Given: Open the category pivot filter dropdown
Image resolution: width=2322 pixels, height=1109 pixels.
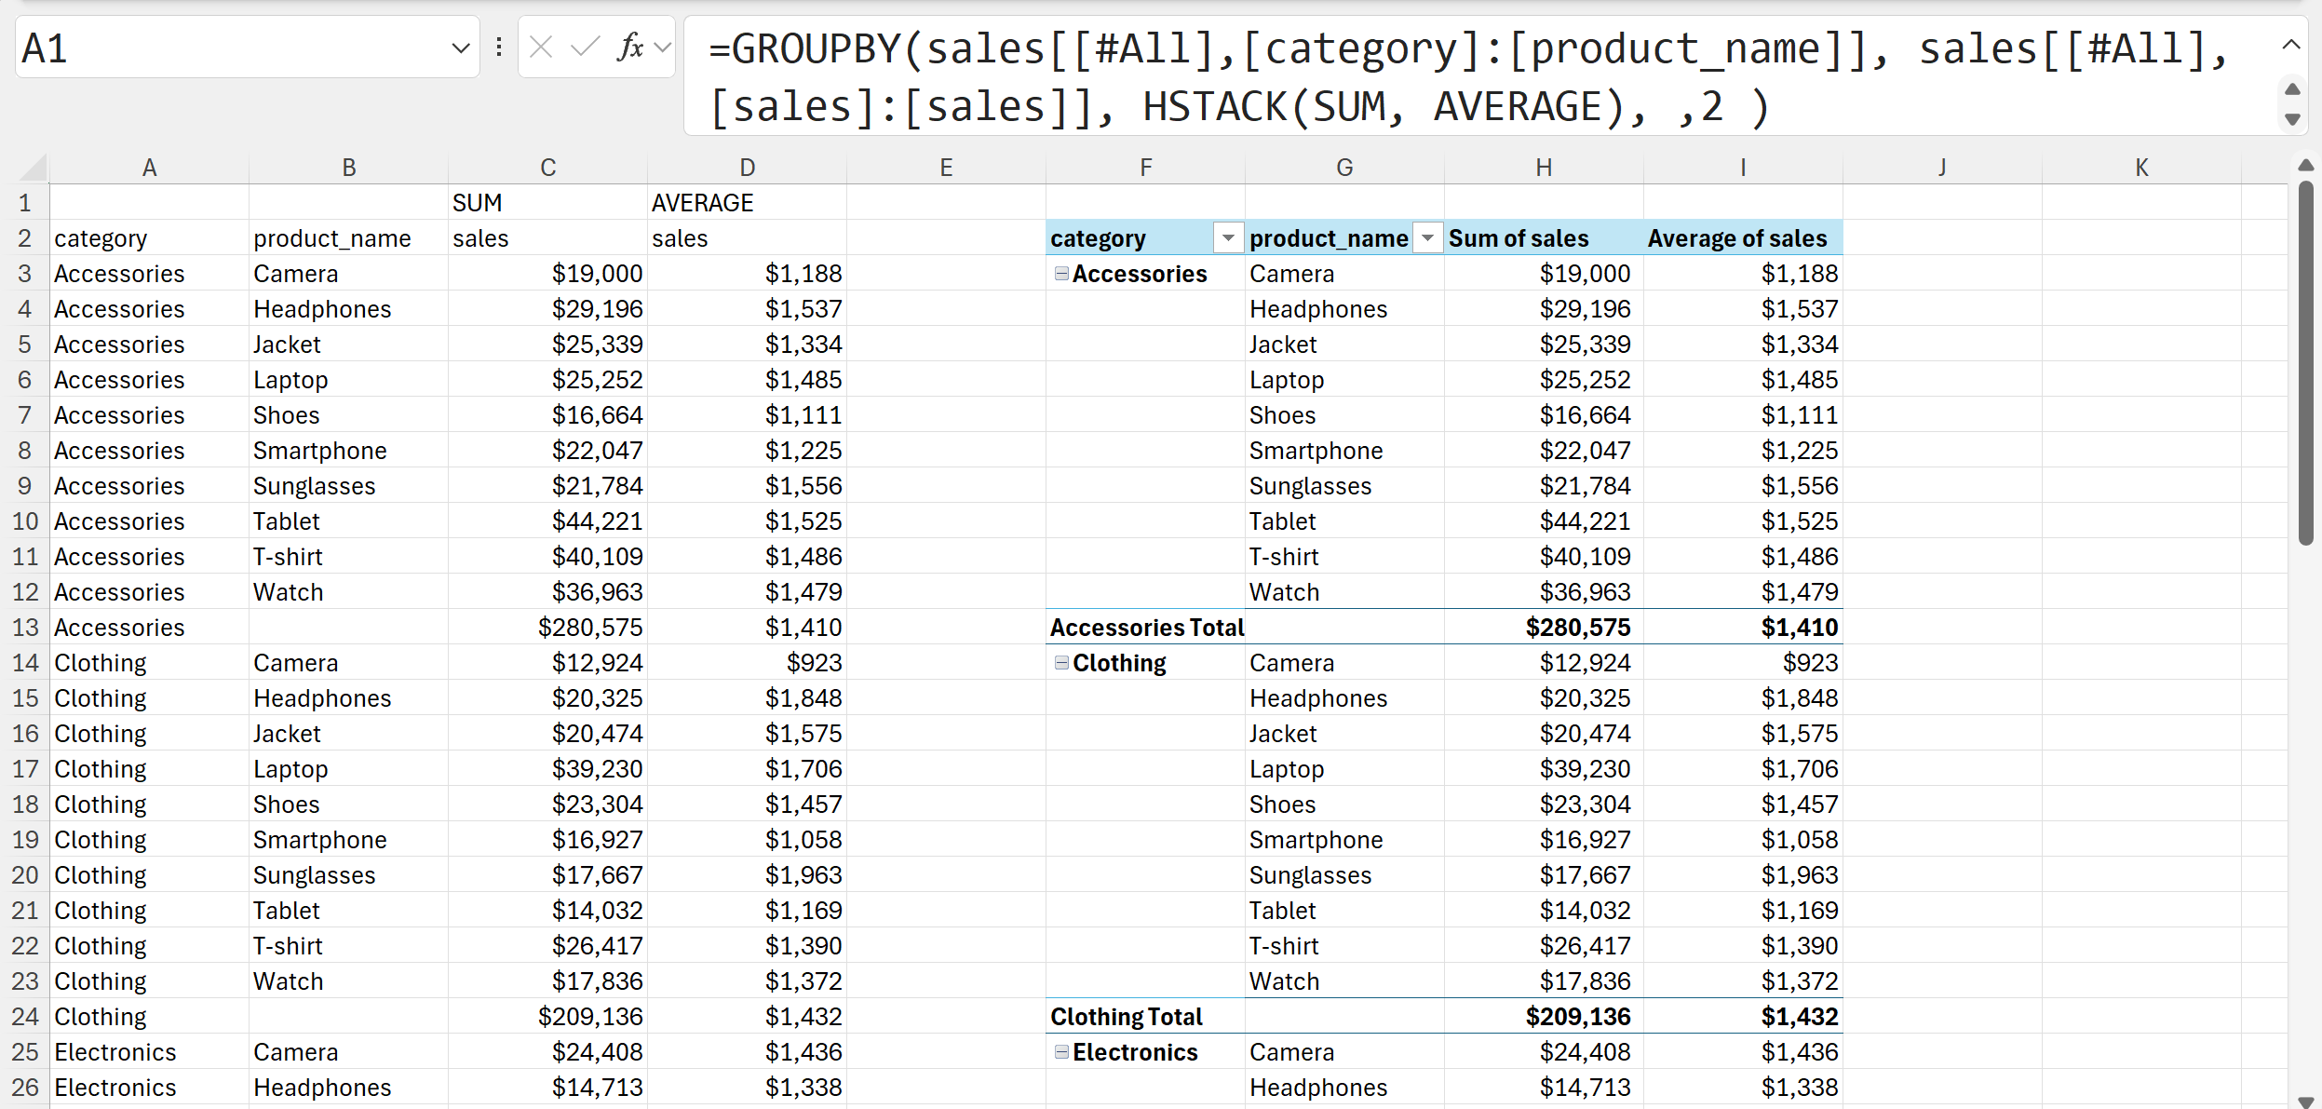Looking at the screenshot, I should [x=1228, y=238].
